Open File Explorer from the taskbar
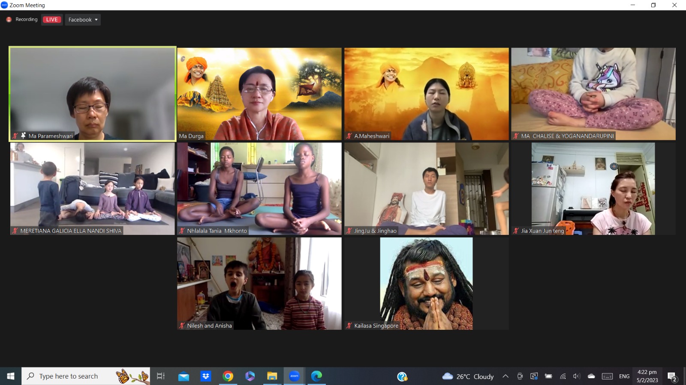 coord(272,376)
